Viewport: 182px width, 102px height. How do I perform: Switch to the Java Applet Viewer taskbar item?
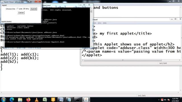click(86, 99)
